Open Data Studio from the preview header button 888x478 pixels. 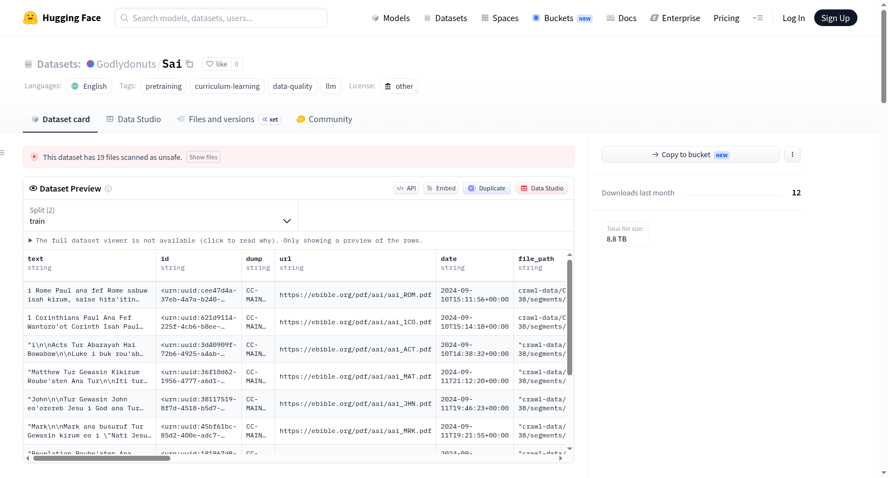(x=542, y=188)
